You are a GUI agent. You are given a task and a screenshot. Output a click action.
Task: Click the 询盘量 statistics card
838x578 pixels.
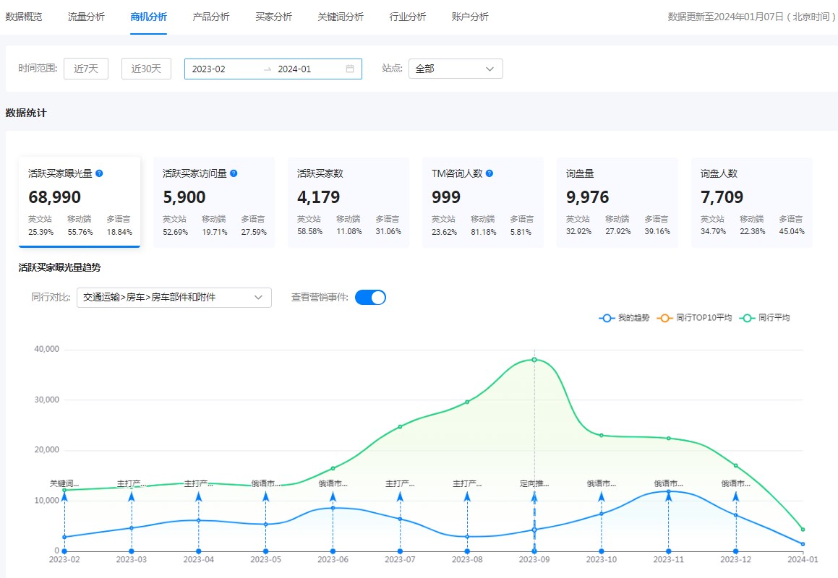(x=617, y=202)
